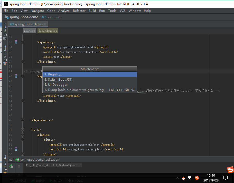234x183 pixels.
Task: Click the 英 input method indicator
Action: [190, 178]
